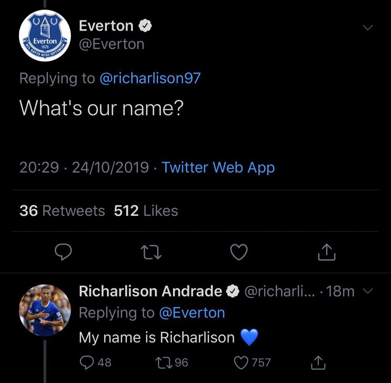Share Richarlison's reply using share icon
The height and width of the screenshot is (383, 391).
(x=317, y=362)
